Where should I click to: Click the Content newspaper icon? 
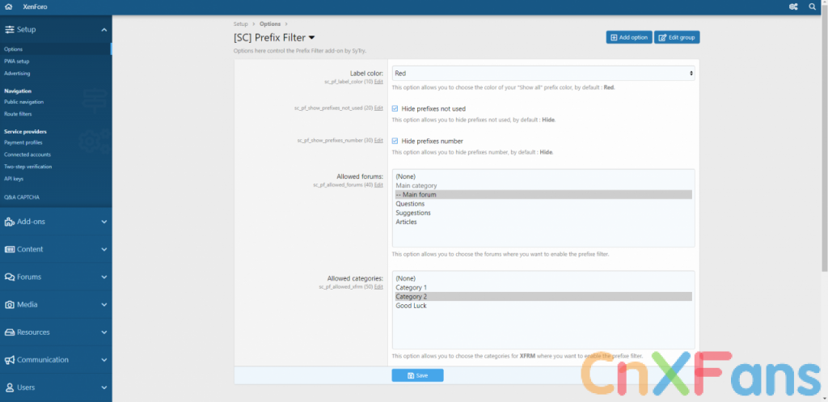point(9,249)
